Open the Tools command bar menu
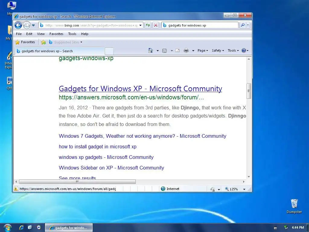 click(x=233, y=50)
